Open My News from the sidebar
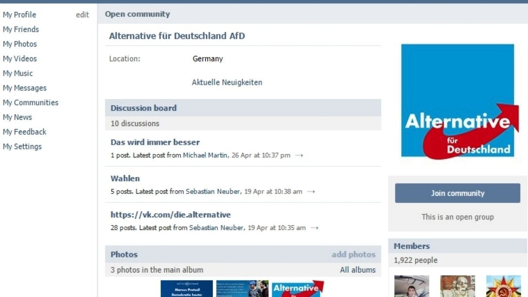The image size is (528, 297). coord(17,117)
